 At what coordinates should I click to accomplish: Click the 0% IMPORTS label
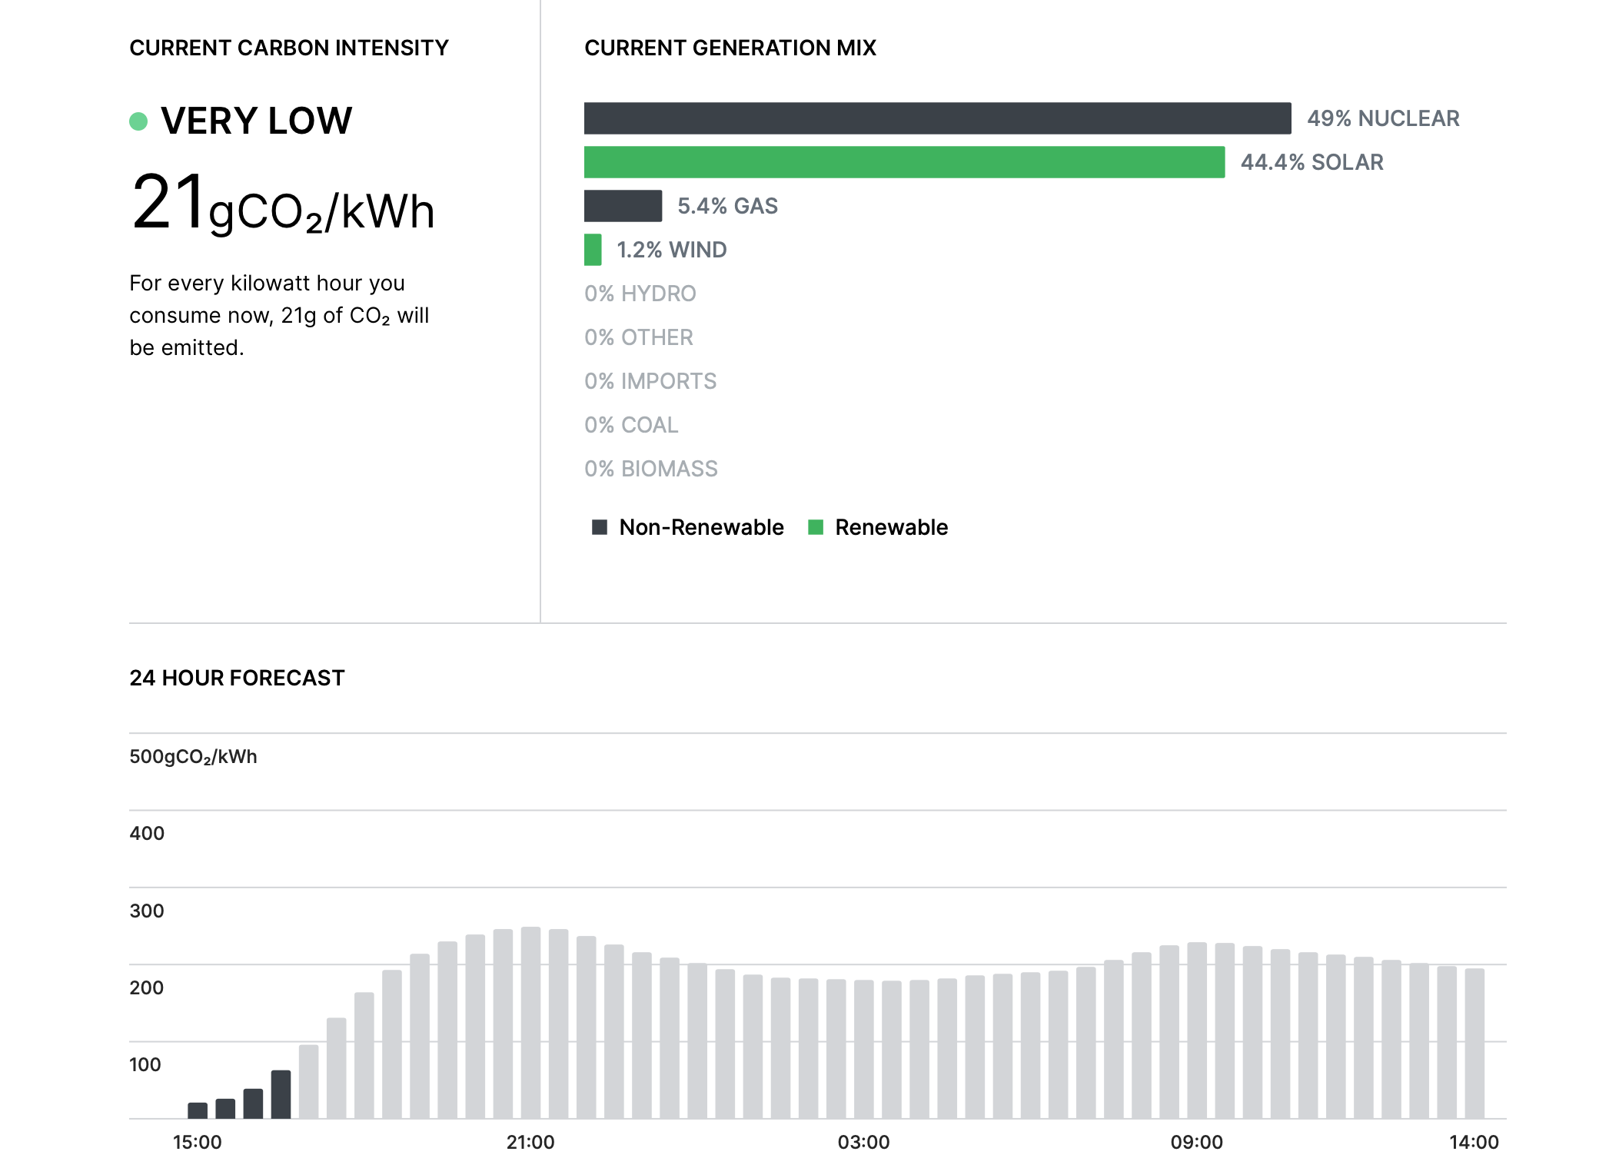click(x=650, y=381)
